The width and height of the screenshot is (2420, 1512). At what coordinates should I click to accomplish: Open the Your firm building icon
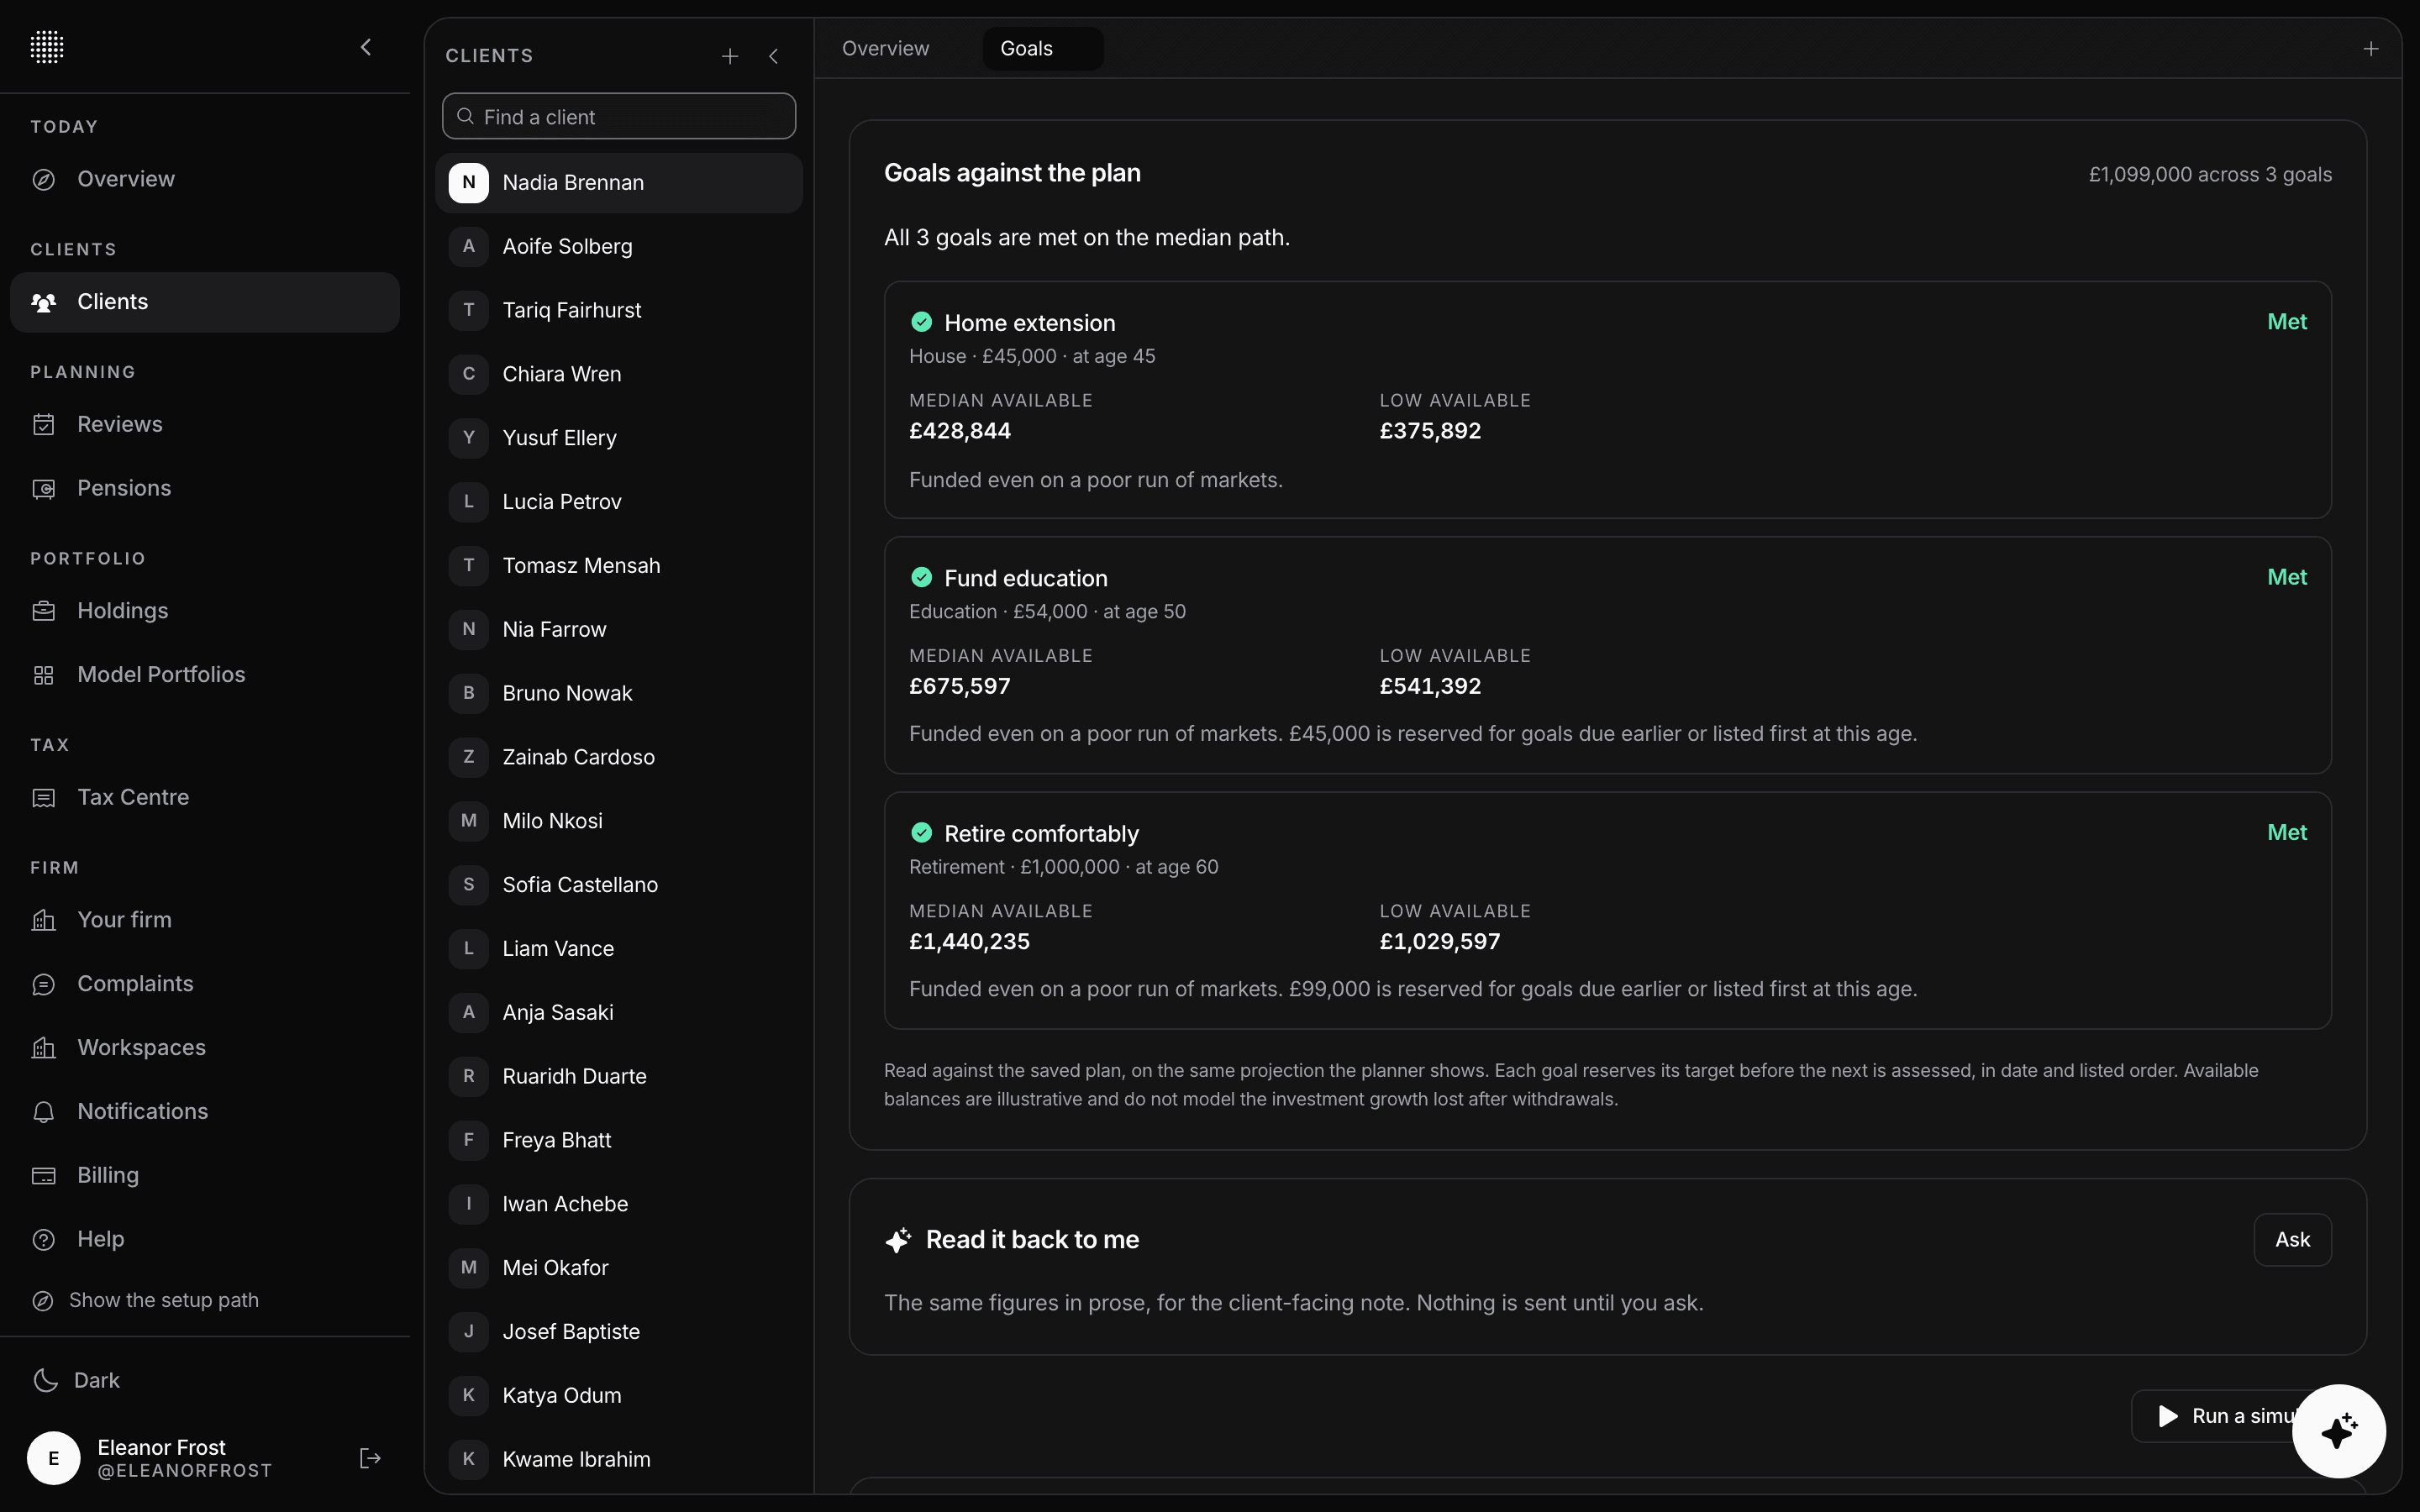click(x=43, y=920)
